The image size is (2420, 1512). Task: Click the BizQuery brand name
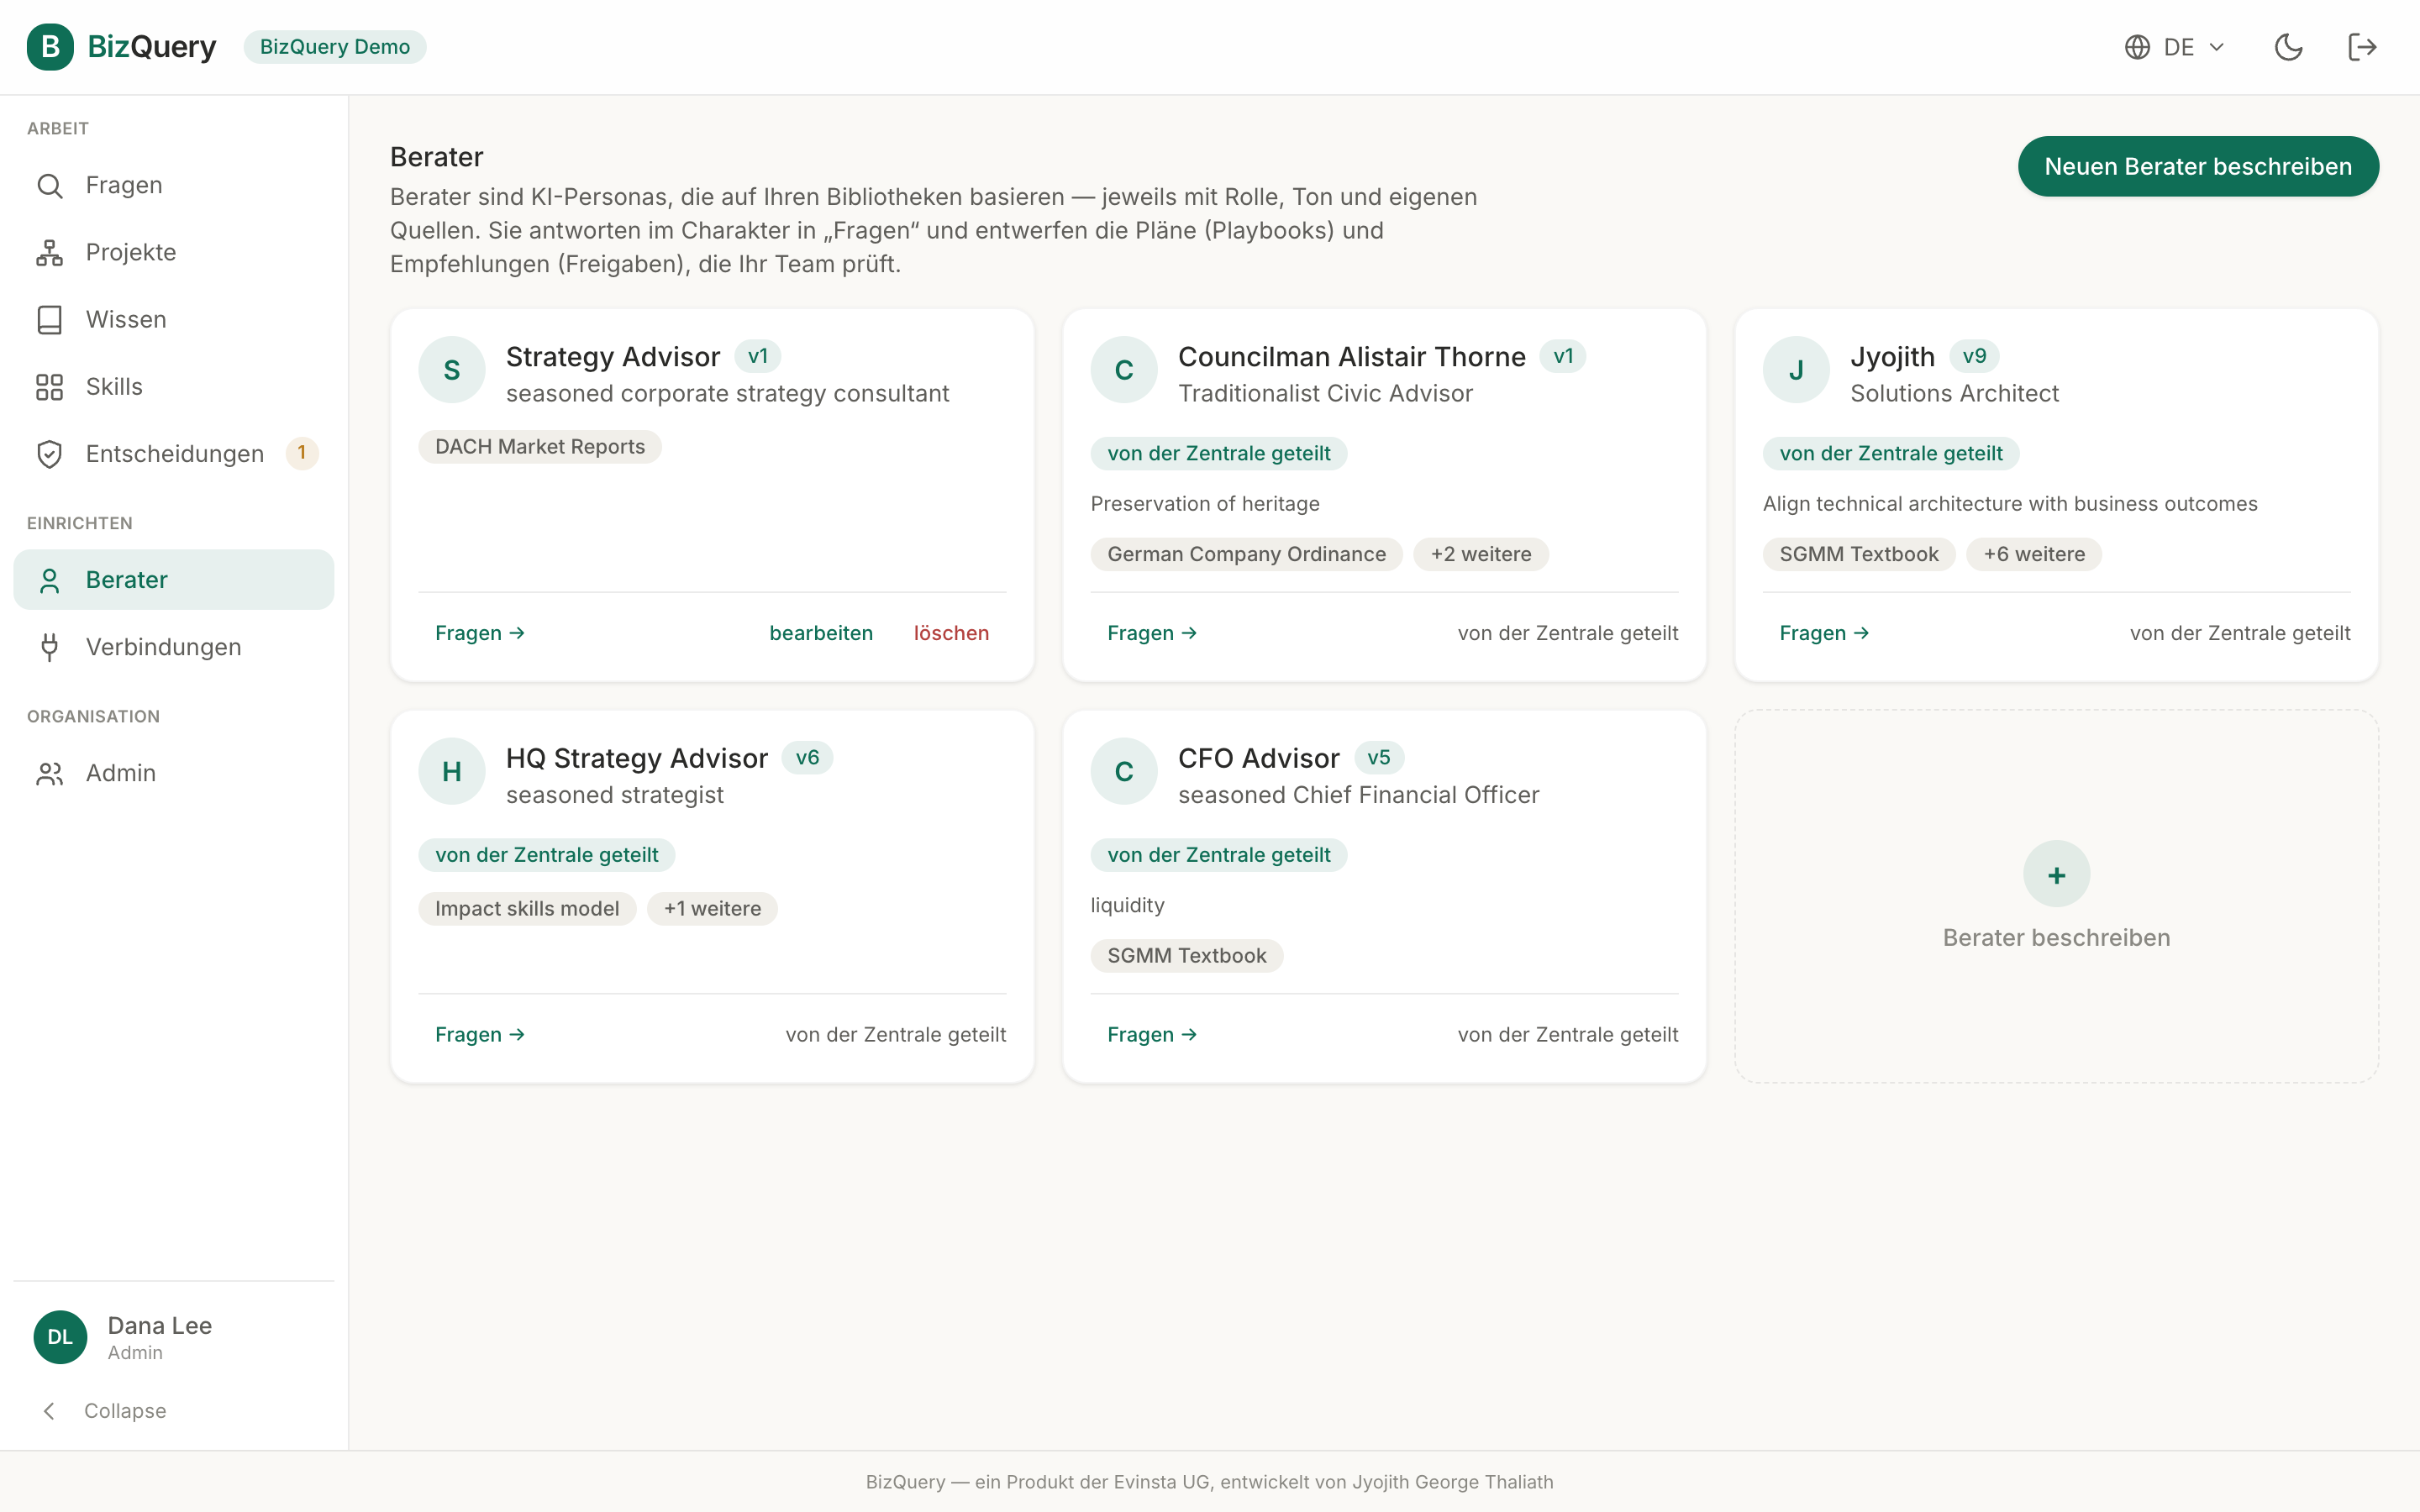[152, 47]
